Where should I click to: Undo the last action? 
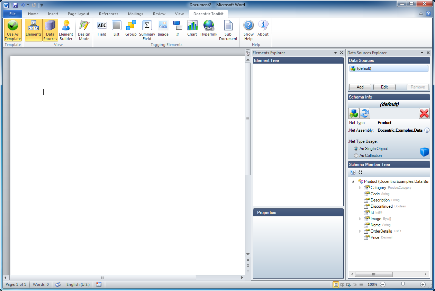[x=22, y=5]
